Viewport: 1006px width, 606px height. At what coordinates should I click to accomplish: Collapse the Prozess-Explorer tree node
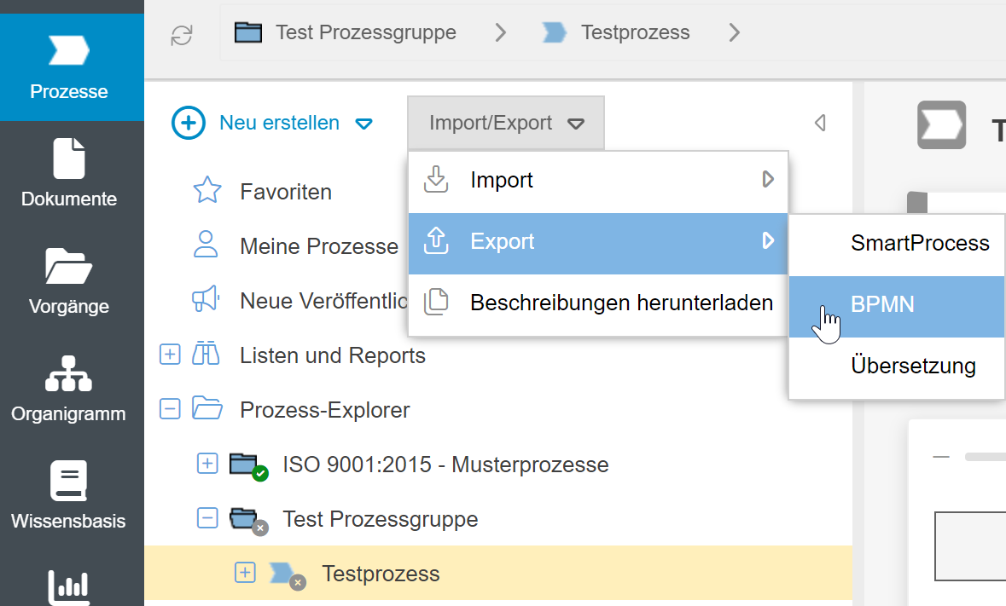click(171, 409)
